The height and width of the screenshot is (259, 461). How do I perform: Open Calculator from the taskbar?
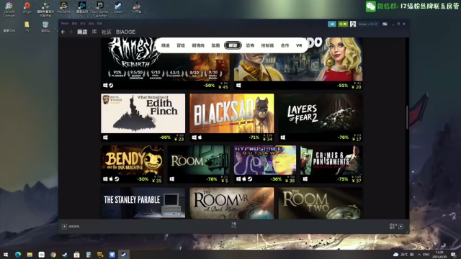coord(89,255)
